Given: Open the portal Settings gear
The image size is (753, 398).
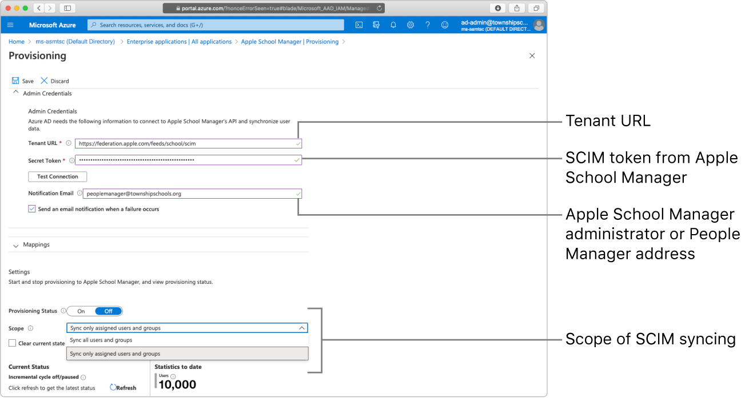Looking at the screenshot, I should point(410,25).
